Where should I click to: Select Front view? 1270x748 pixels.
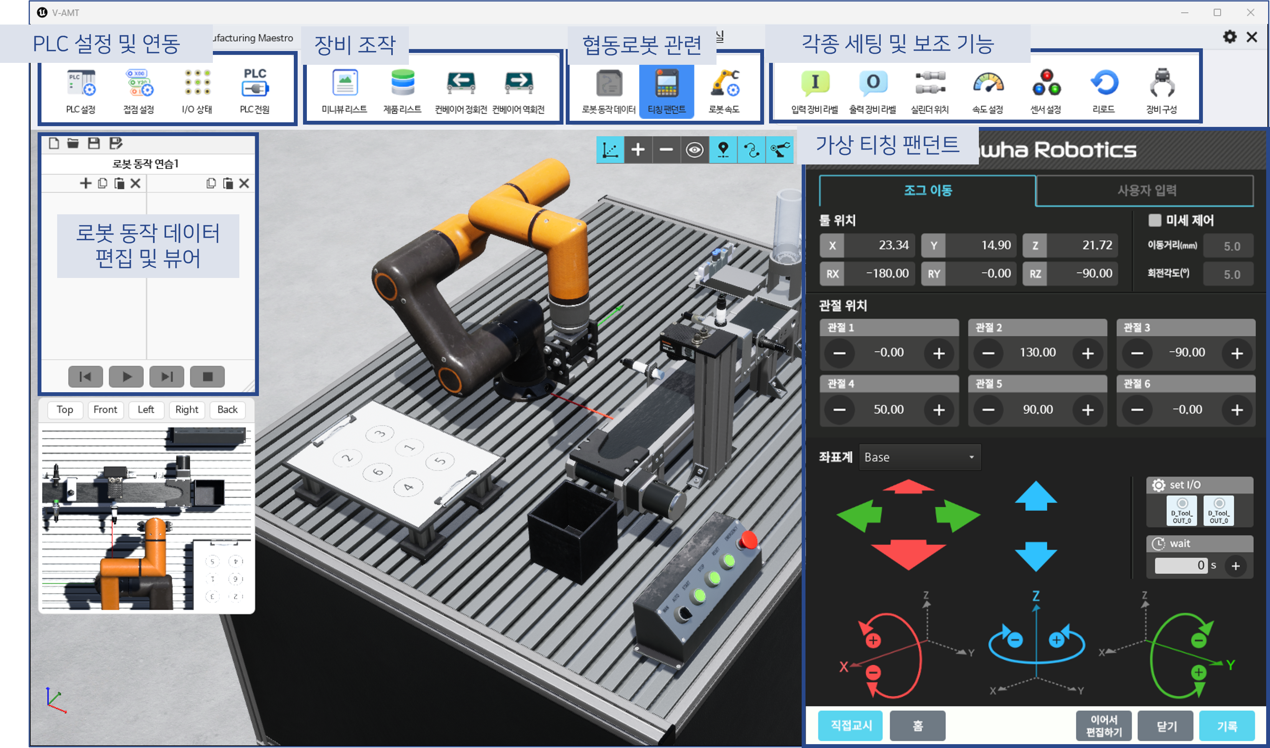tap(105, 410)
